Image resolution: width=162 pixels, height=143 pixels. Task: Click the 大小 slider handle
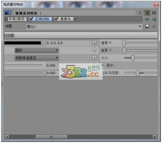pyautogui.click(x=133, y=58)
